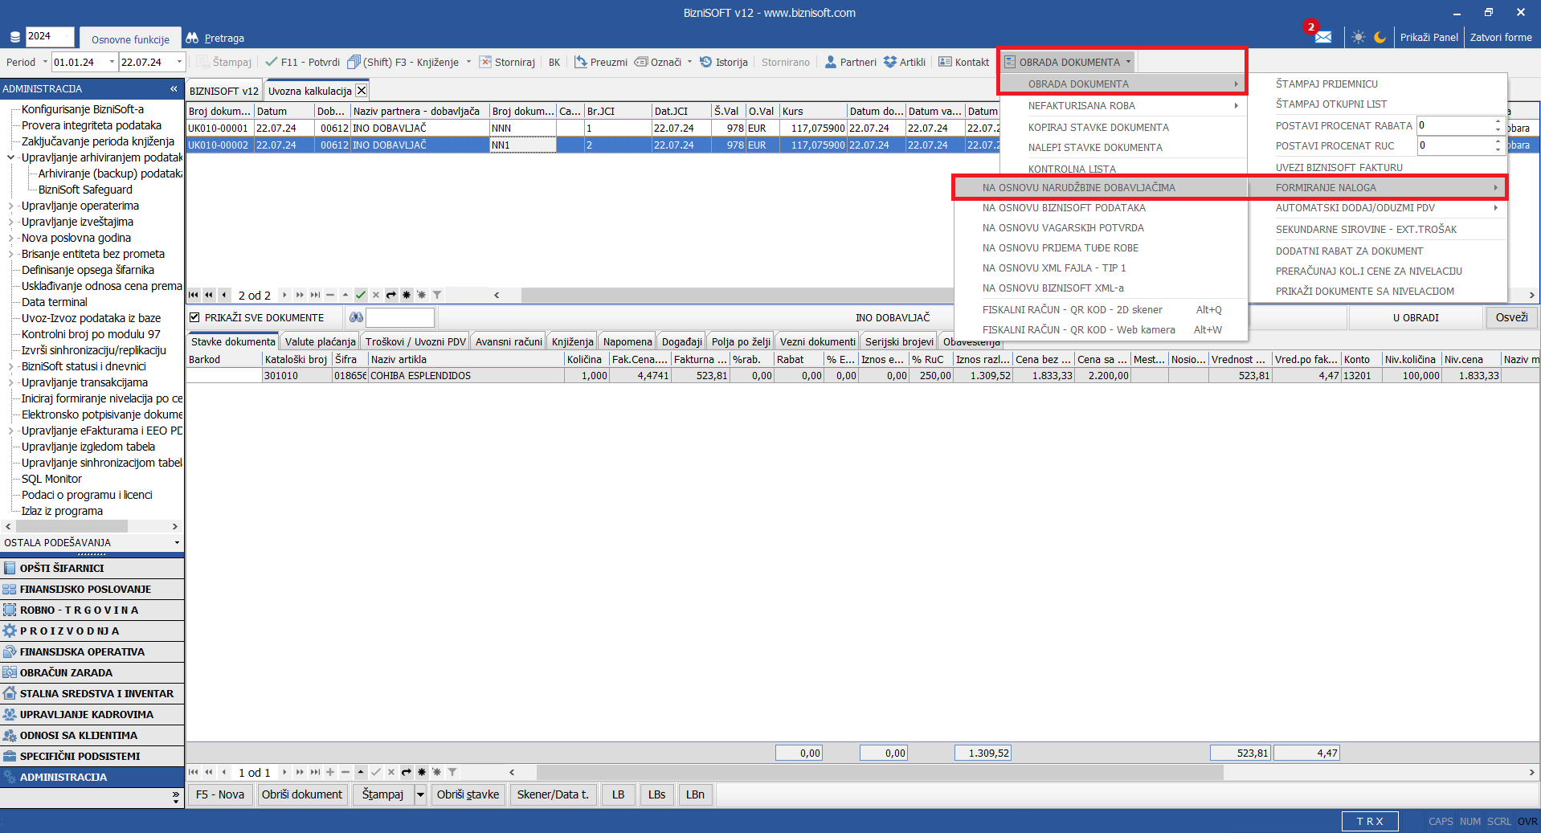
Task: Switch to dark theme moon icon
Action: tap(1380, 37)
